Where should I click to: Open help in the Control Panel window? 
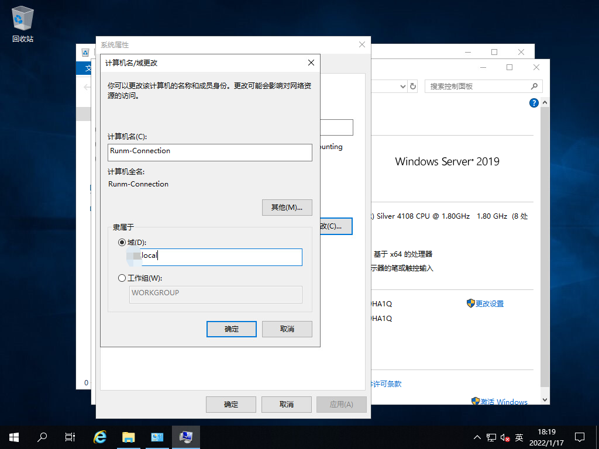click(x=533, y=103)
